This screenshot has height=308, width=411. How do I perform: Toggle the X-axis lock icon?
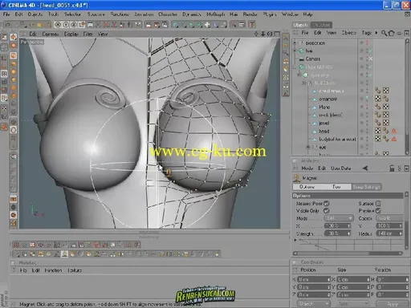58,25
